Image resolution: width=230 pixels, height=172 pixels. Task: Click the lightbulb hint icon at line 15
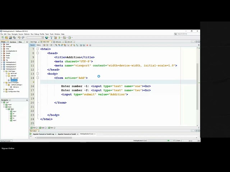coord(33,82)
